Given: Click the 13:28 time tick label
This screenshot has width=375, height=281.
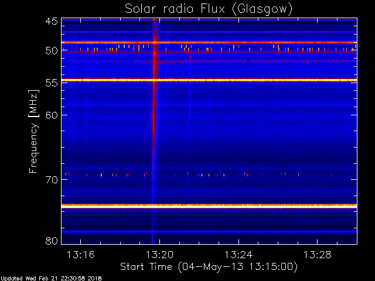Looking at the screenshot, I should 318,255.
